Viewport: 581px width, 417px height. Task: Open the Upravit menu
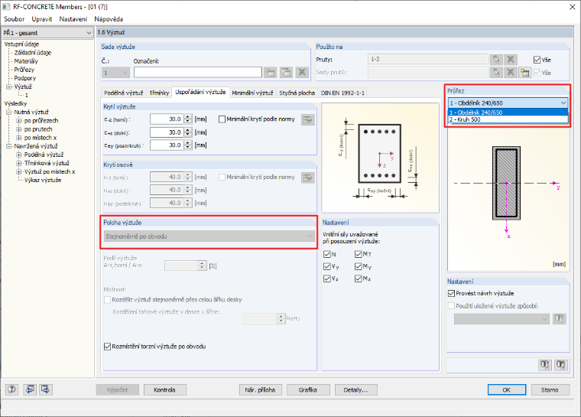(42, 19)
